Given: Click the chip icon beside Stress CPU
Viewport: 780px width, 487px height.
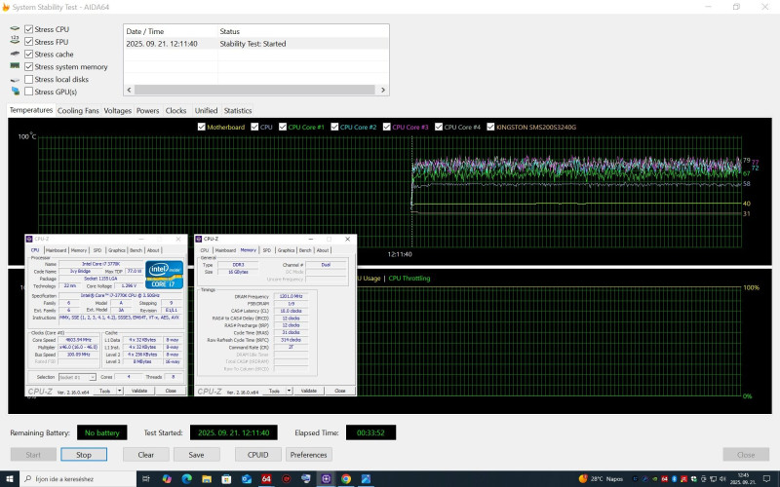Looking at the screenshot, I should tap(15, 29).
